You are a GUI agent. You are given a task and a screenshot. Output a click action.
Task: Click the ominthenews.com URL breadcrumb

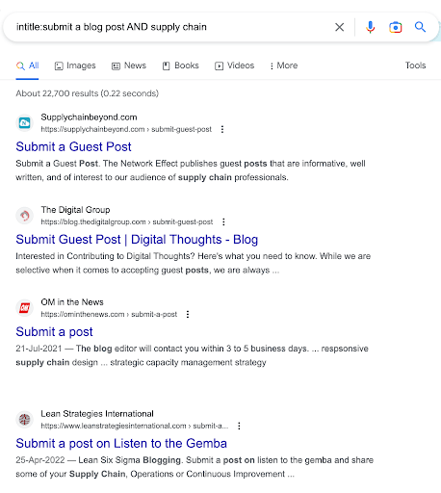point(109,314)
